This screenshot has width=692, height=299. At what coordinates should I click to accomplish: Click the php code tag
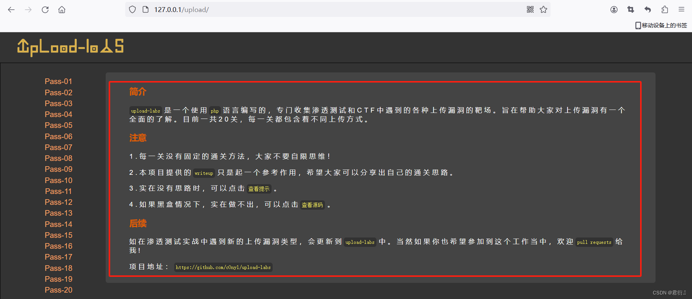[215, 111]
